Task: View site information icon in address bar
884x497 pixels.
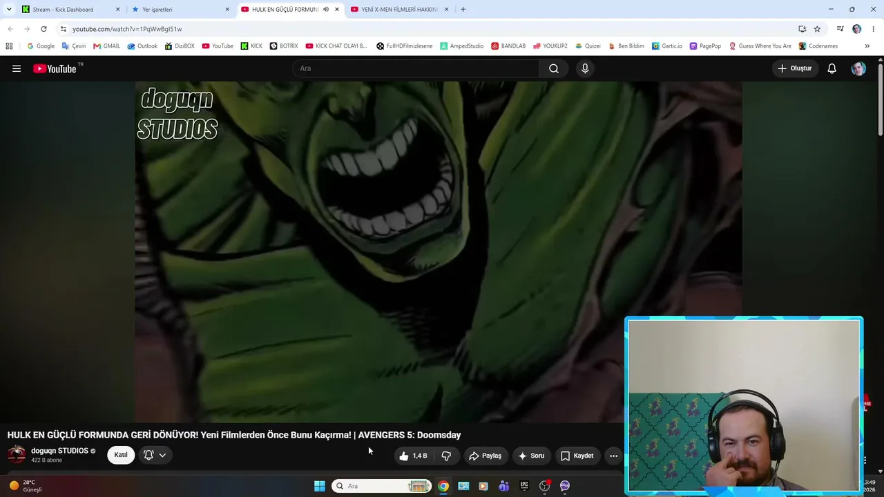Action: click(64, 29)
